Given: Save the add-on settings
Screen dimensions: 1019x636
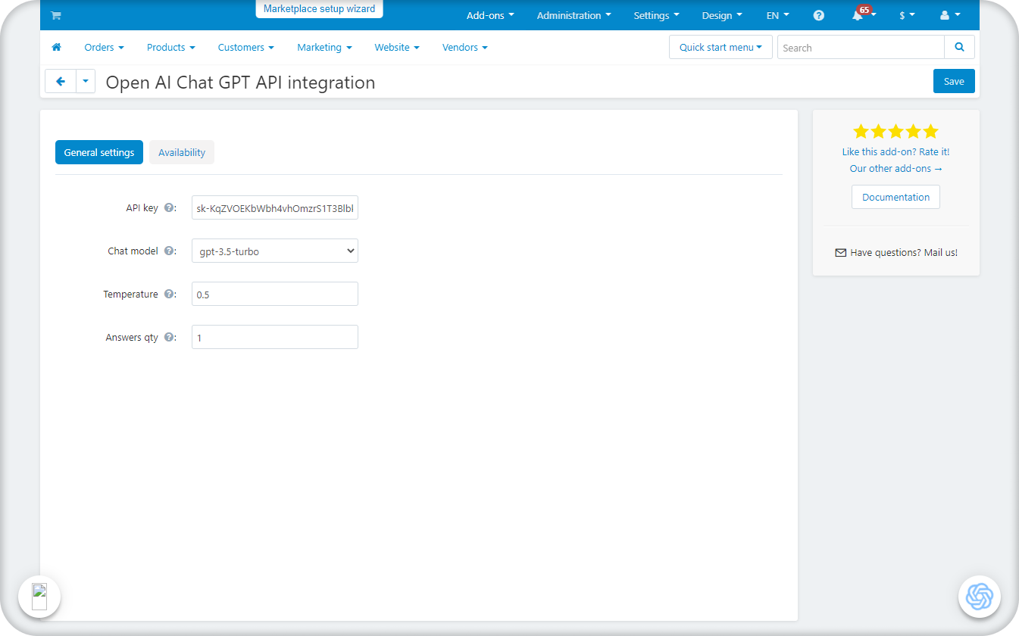Looking at the screenshot, I should click(x=954, y=81).
